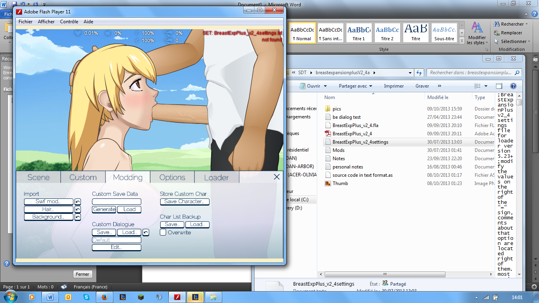Enable the Overwrite checkbox
Viewport: 539px width, 303px height.
(163, 232)
